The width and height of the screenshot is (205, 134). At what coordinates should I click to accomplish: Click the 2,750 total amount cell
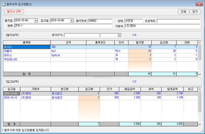coord(173,94)
